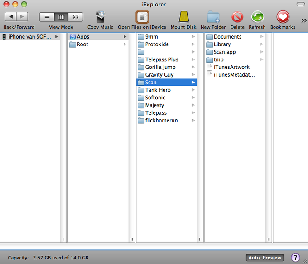Viewport: 308px width, 264px height.
Task: Click the Open Files on iDevice icon
Action: 142,17
